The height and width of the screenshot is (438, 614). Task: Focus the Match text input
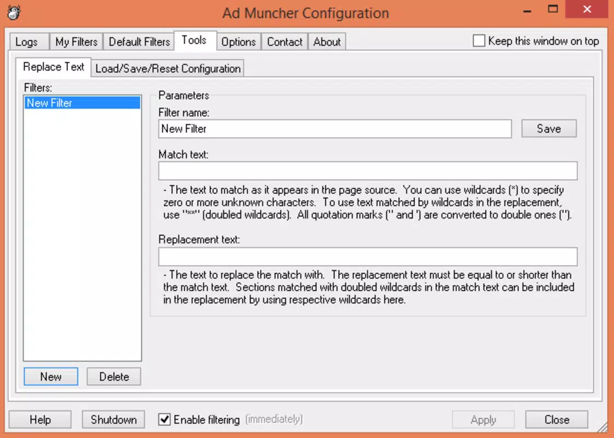point(368,171)
